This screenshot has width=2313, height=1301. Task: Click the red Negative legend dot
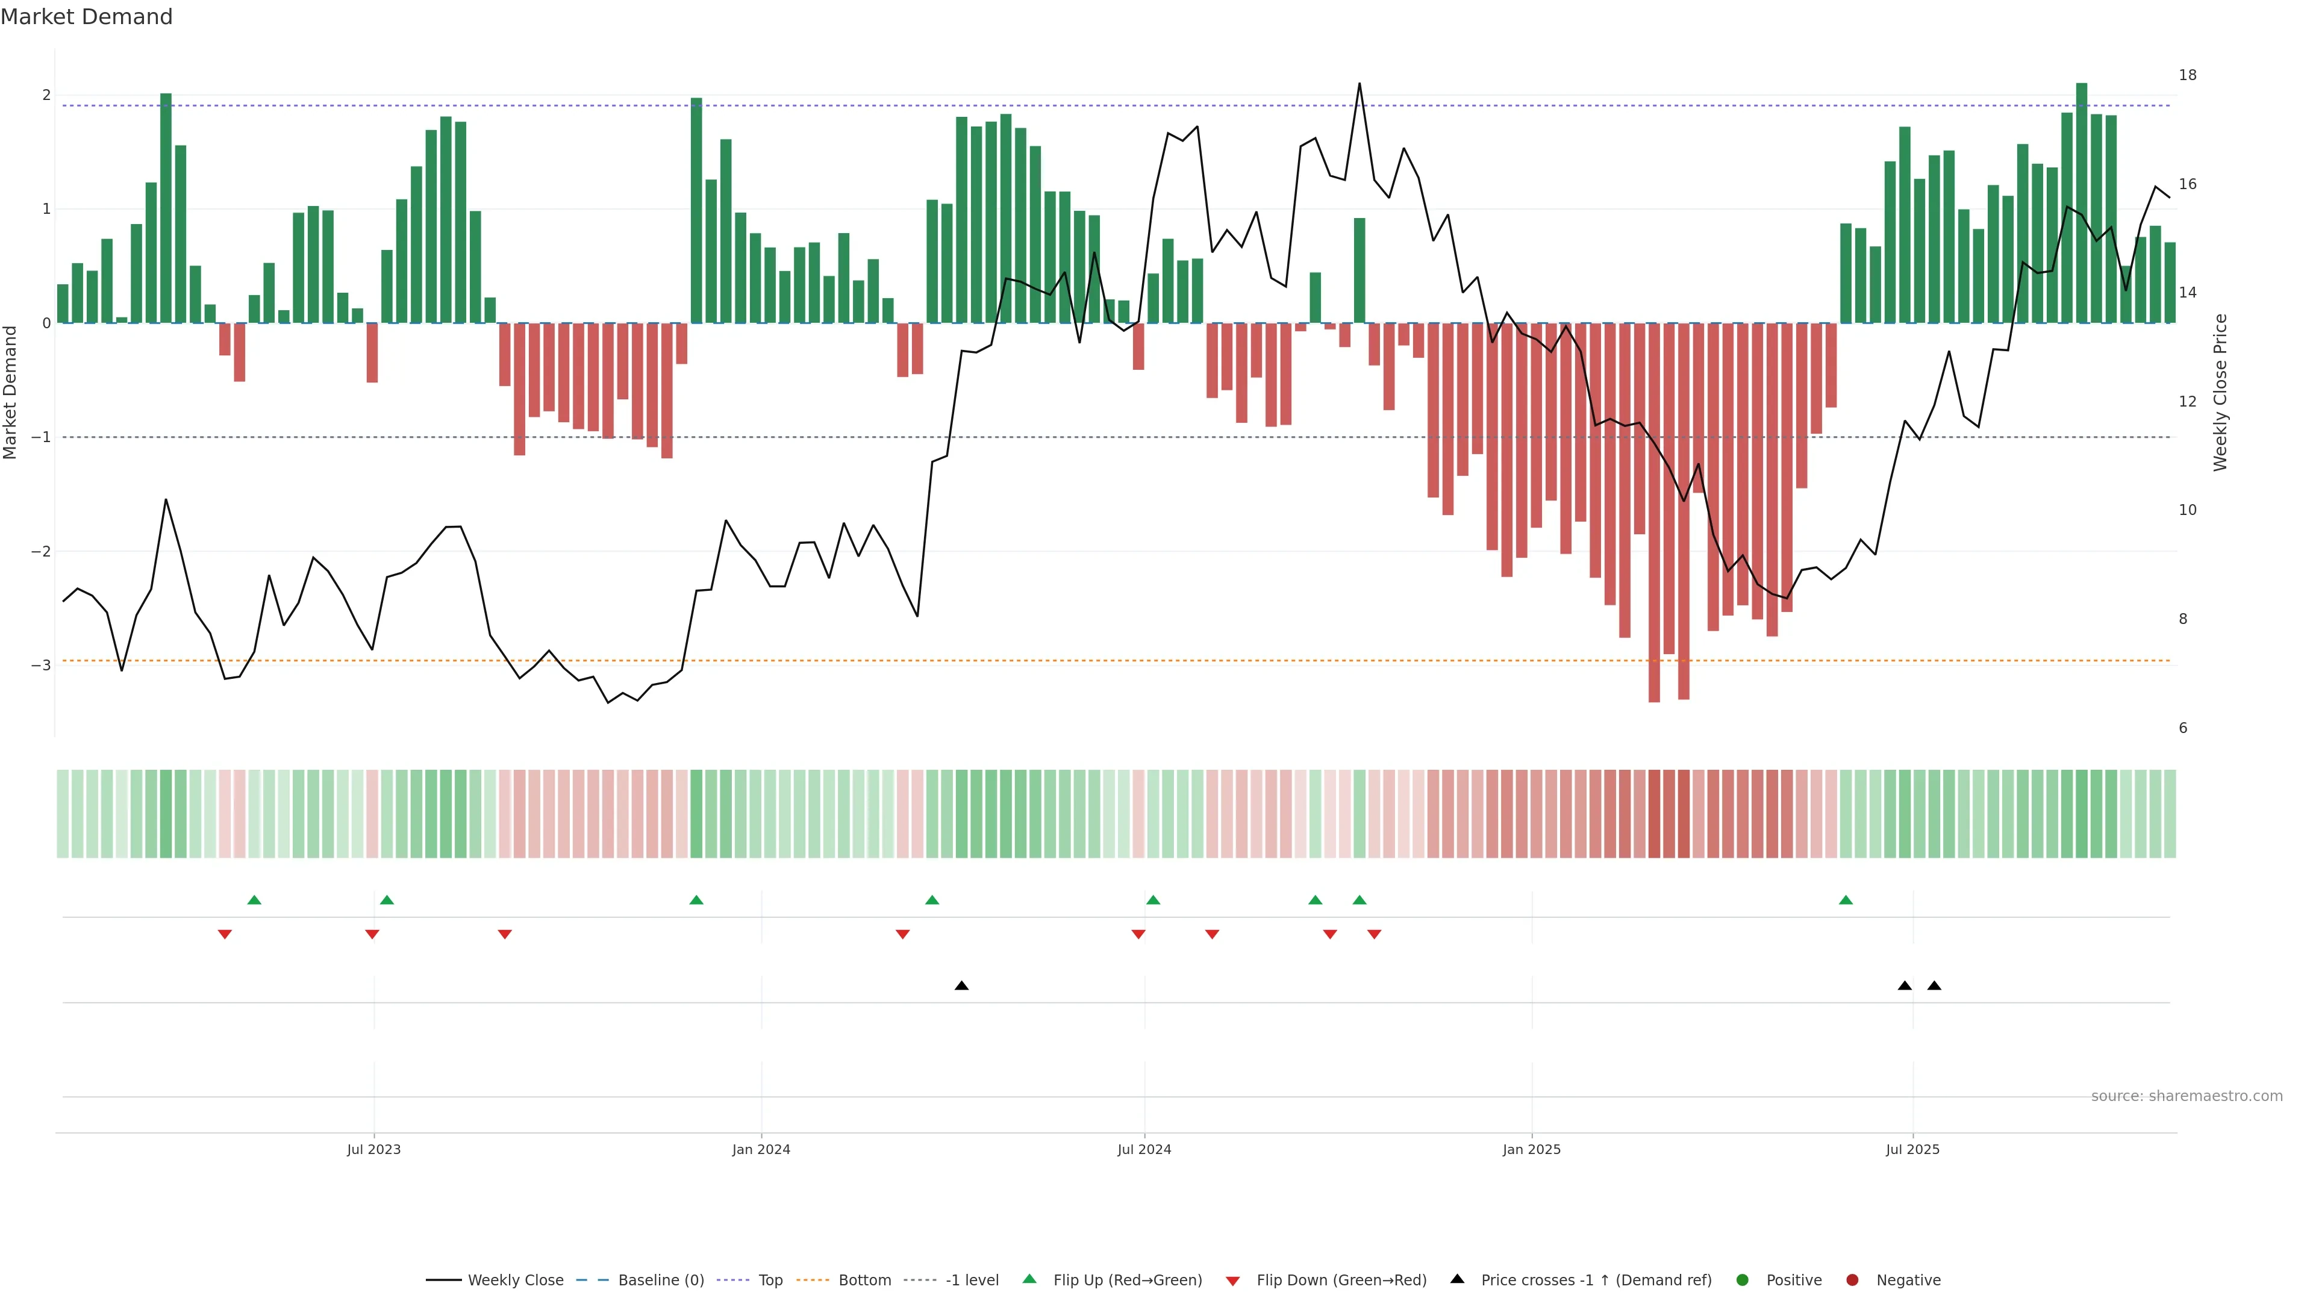[x=1852, y=1279]
